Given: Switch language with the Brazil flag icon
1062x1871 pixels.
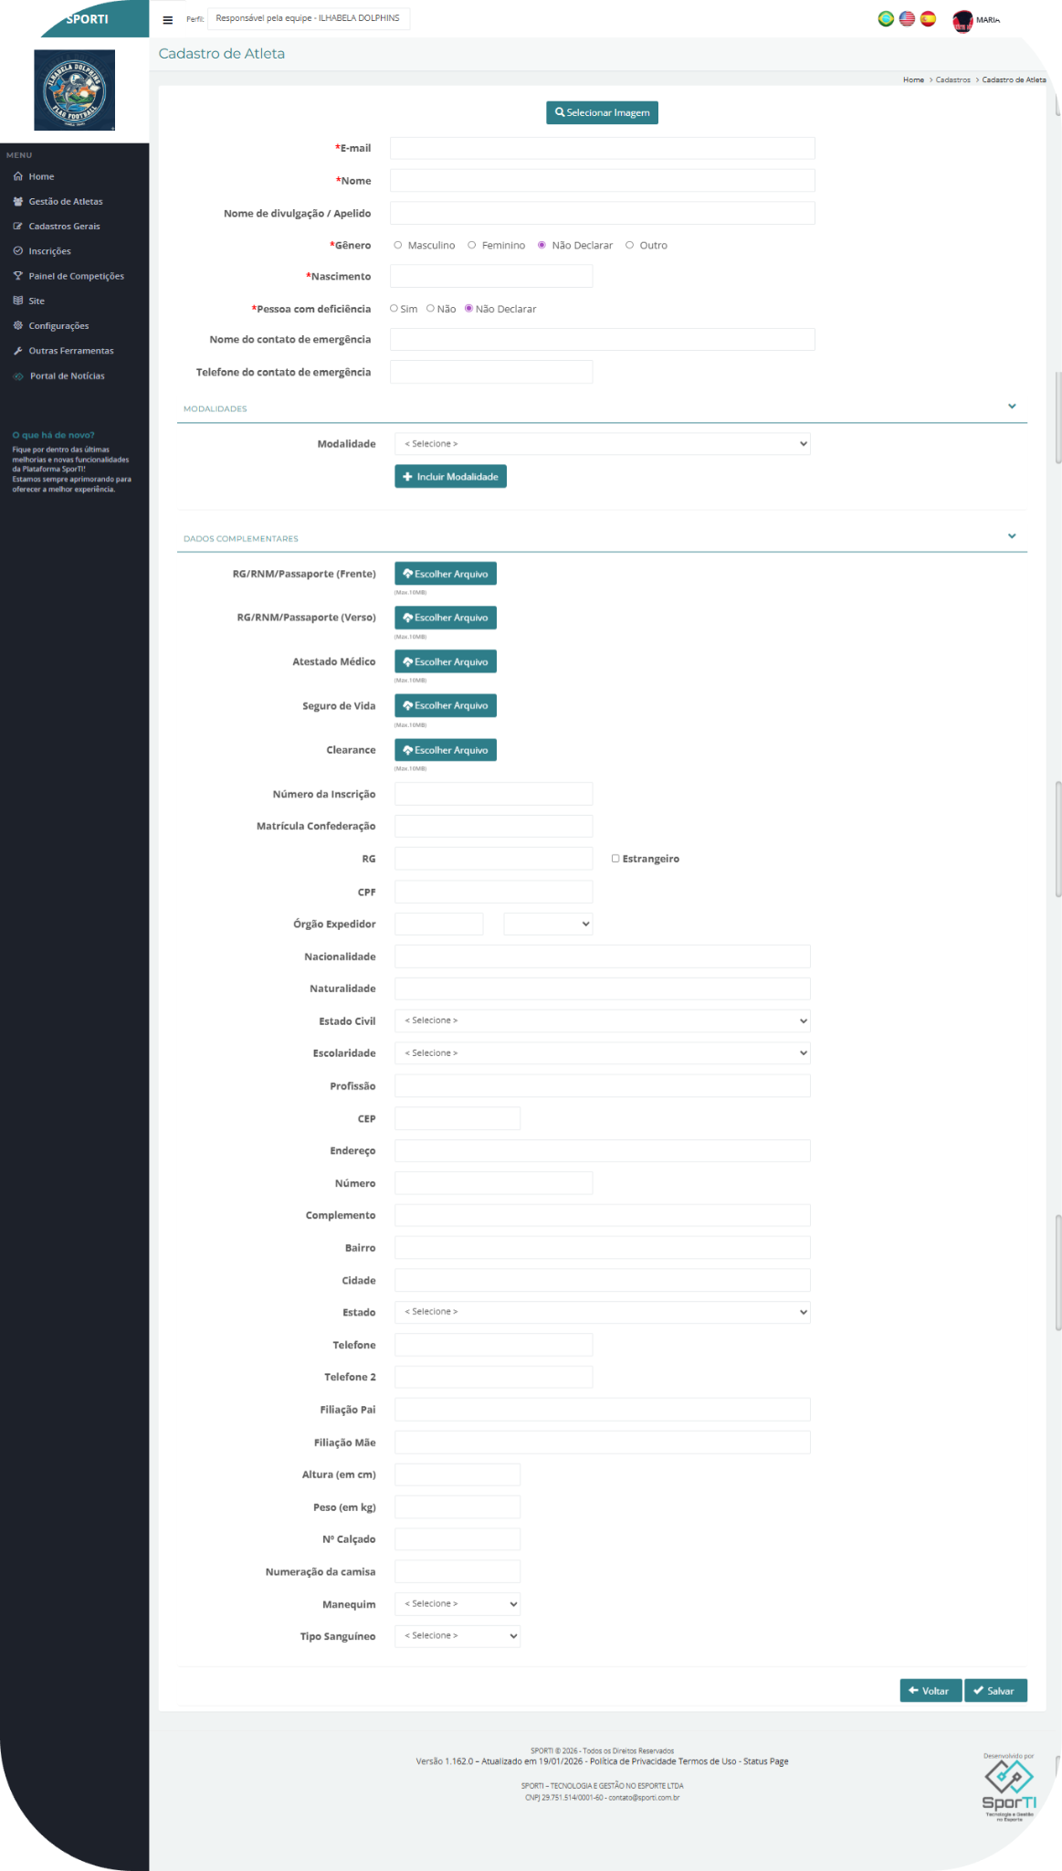Looking at the screenshot, I should coord(885,18).
